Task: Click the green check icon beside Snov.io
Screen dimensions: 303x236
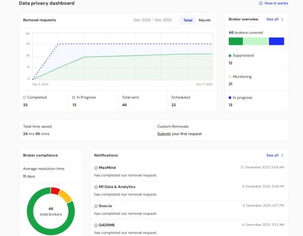Action: point(96,206)
